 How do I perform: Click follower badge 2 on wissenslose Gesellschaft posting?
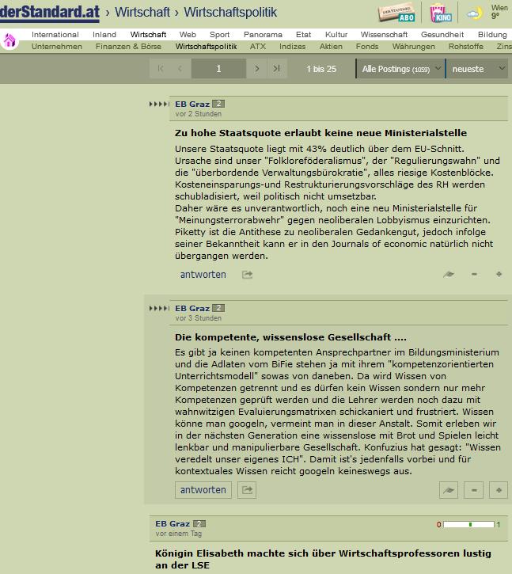coord(218,308)
